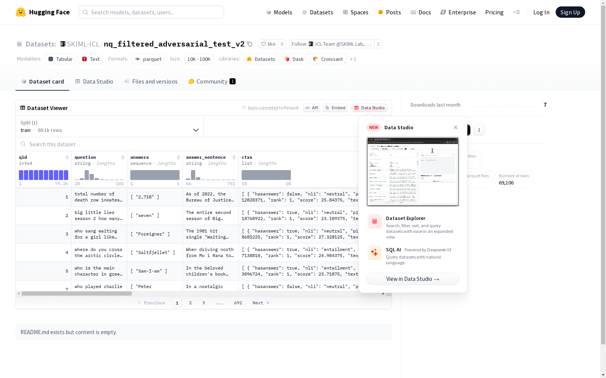The height and width of the screenshot is (378, 606).
Task: Follow ICL Team @SKIML Lab
Action: [x=331, y=44]
